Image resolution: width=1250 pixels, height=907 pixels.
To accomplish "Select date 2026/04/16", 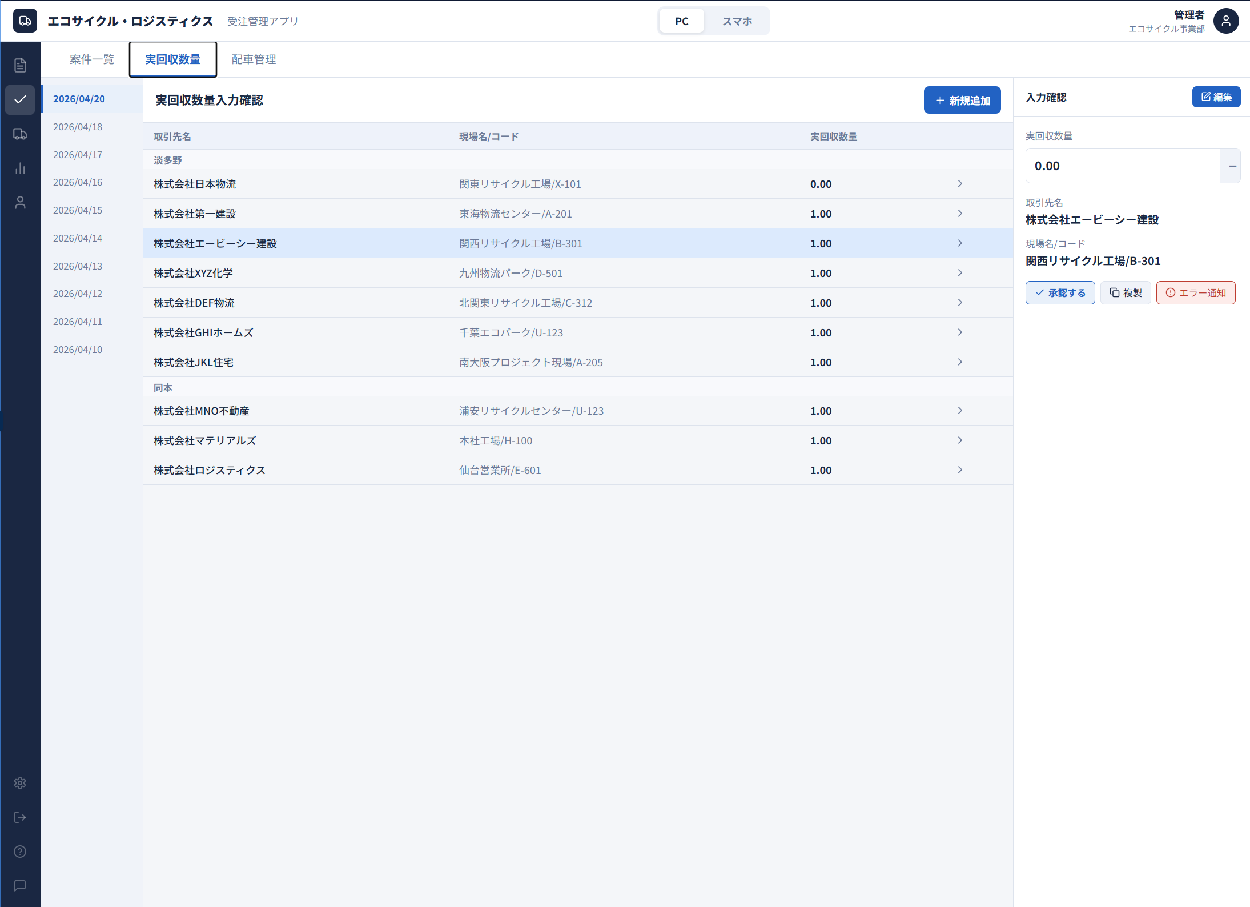I will pos(92,182).
